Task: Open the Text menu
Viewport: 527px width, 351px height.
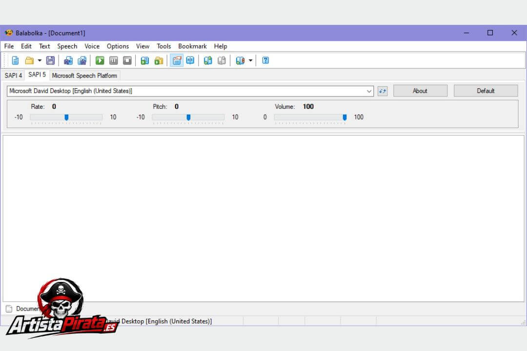Action: 44,46
